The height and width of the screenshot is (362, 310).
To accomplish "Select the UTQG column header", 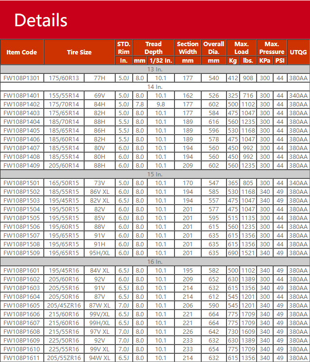I will pyautogui.click(x=298, y=52).
